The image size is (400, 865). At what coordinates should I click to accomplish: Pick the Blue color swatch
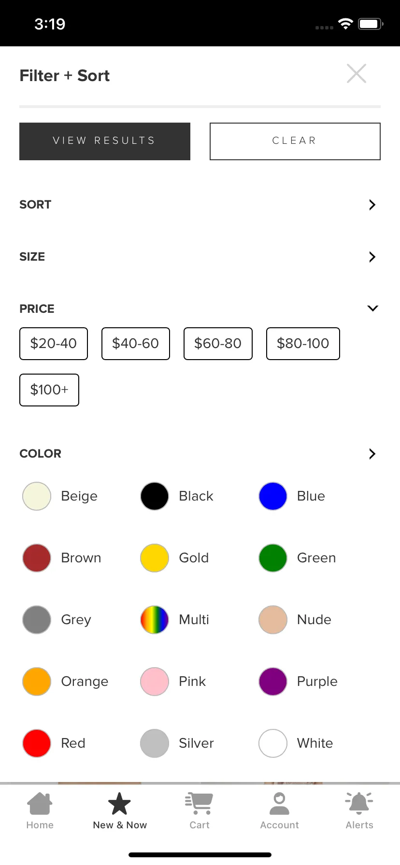tap(273, 496)
